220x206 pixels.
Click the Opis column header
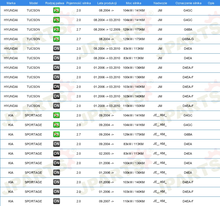coord(211,3)
